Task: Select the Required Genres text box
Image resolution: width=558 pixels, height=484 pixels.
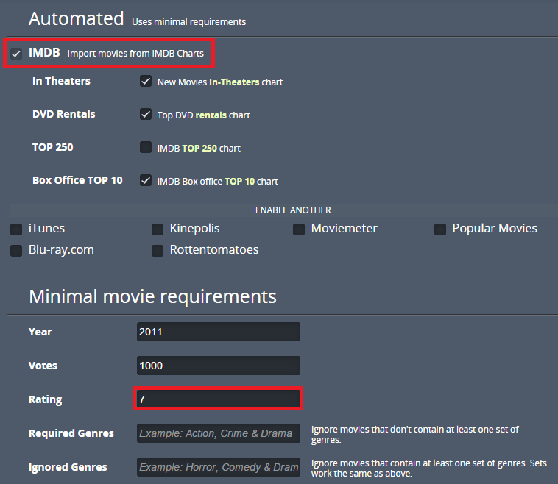Action: coord(219,433)
